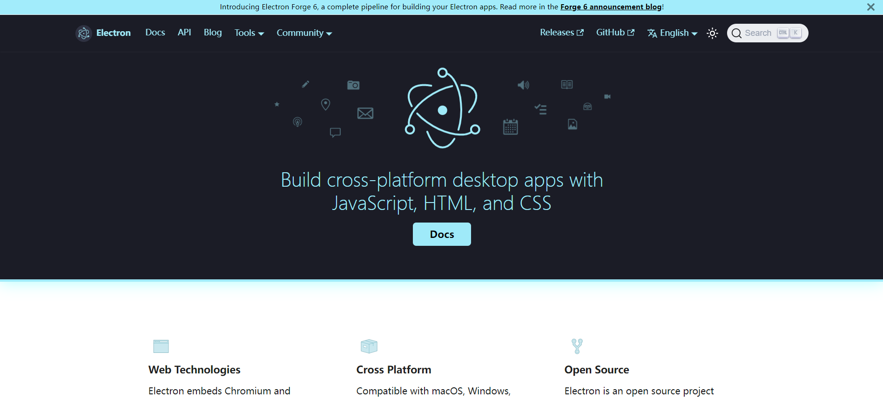Click the translate language icon
Screen dimensions: 883x399
point(652,33)
